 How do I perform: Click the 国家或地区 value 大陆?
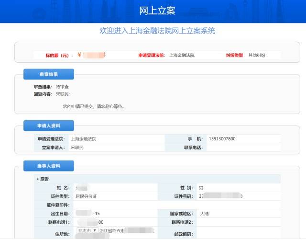[x=204, y=213]
